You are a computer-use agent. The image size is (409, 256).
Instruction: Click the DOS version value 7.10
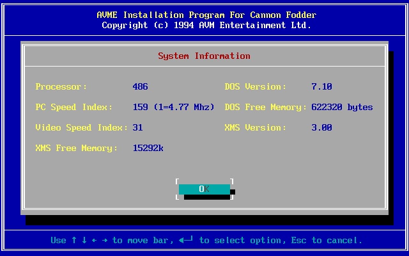point(321,86)
